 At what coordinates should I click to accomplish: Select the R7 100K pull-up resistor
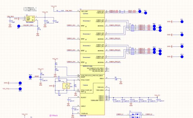click(41, 74)
